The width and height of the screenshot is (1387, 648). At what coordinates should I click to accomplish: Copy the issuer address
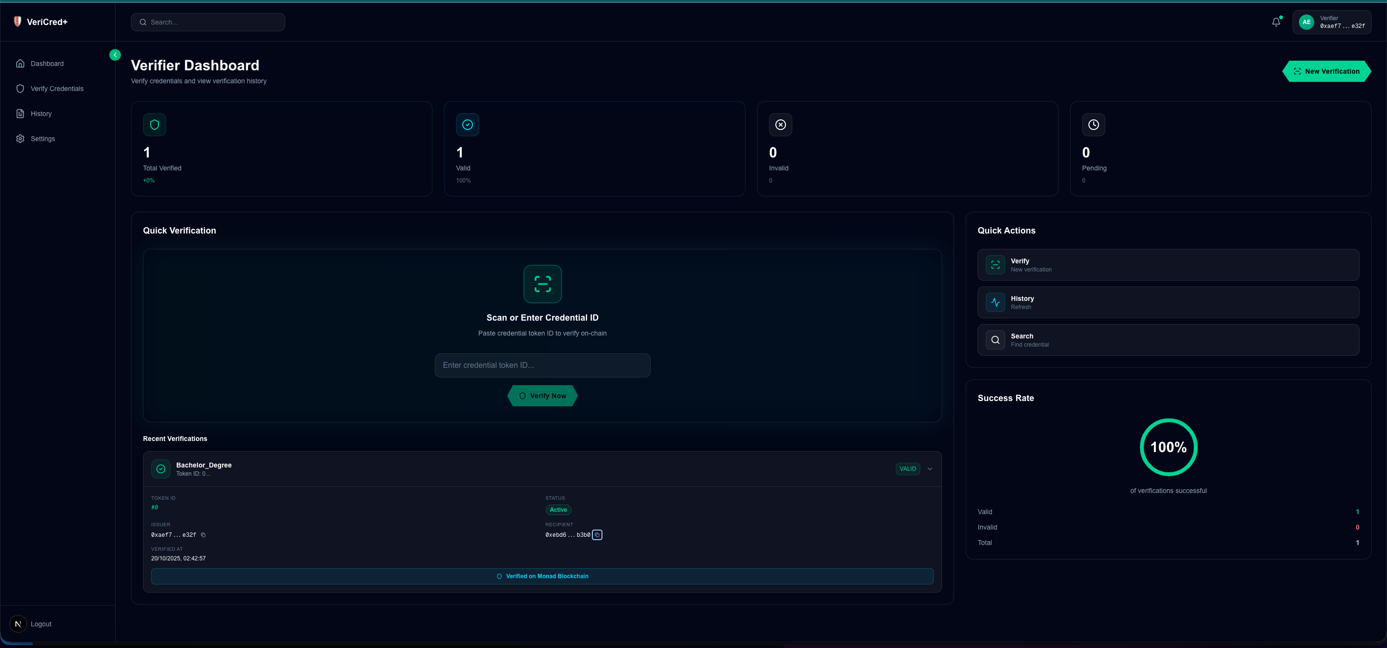(x=203, y=535)
